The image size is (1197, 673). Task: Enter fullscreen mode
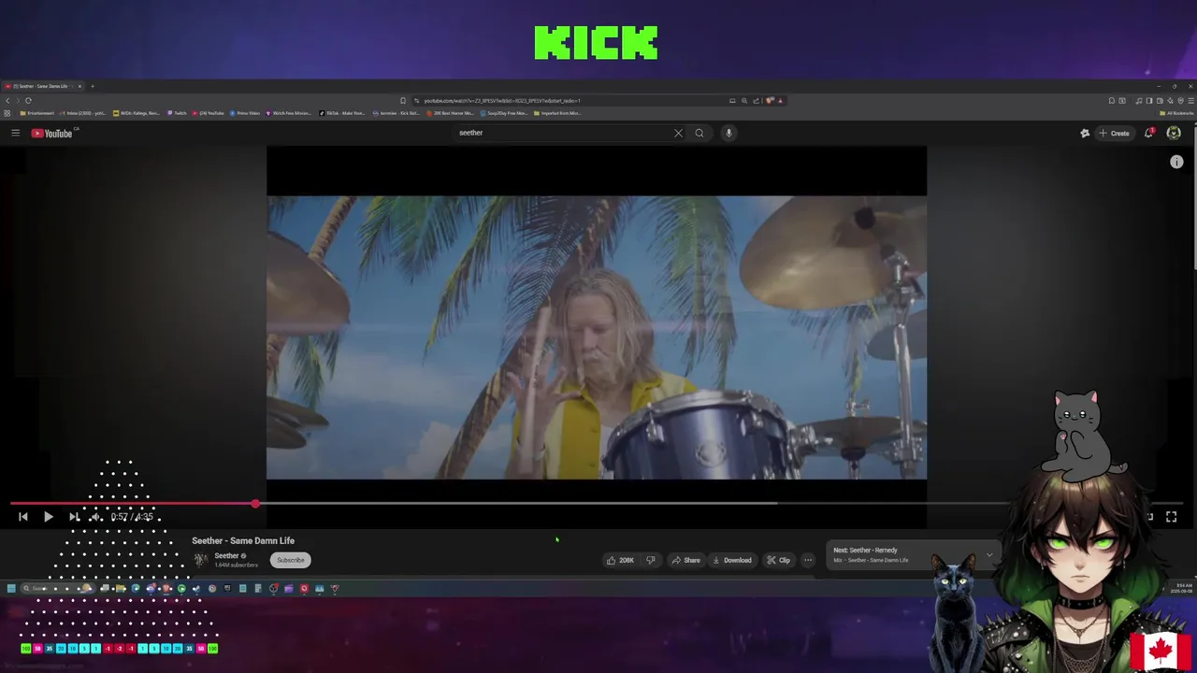[1171, 516]
